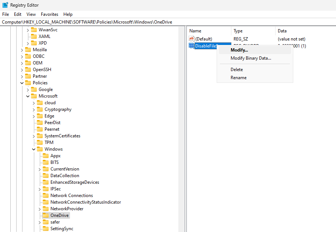The width and height of the screenshot is (336, 232).
Task: Click the XPD folder icon
Action: pos(34,43)
